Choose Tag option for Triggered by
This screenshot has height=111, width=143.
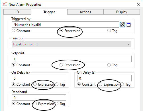point(112,31)
